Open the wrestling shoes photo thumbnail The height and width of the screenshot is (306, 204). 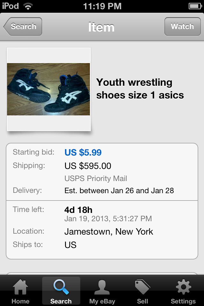pos(48,89)
